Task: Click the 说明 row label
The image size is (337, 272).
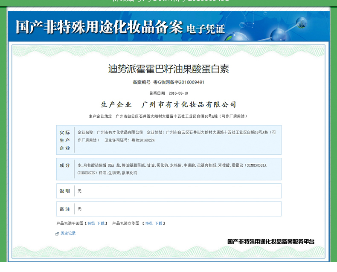Action: click(65, 191)
